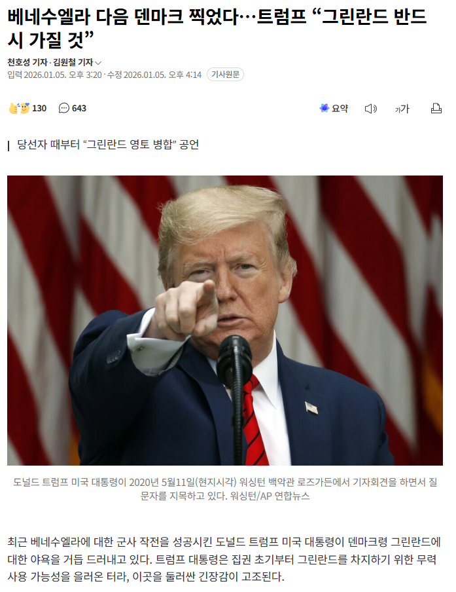Viewport: 456px width, 592px height.
Task: Open the 가가 font size control
Action: pyautogui.click(x=402, y=109)
